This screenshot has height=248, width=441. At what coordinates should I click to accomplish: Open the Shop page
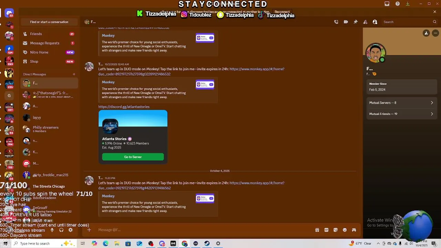49,61
